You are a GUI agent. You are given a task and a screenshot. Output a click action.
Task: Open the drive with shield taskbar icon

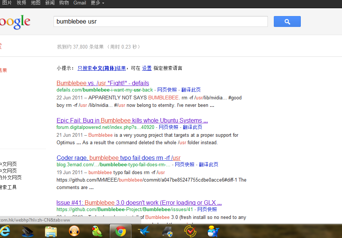click(167, 231)
